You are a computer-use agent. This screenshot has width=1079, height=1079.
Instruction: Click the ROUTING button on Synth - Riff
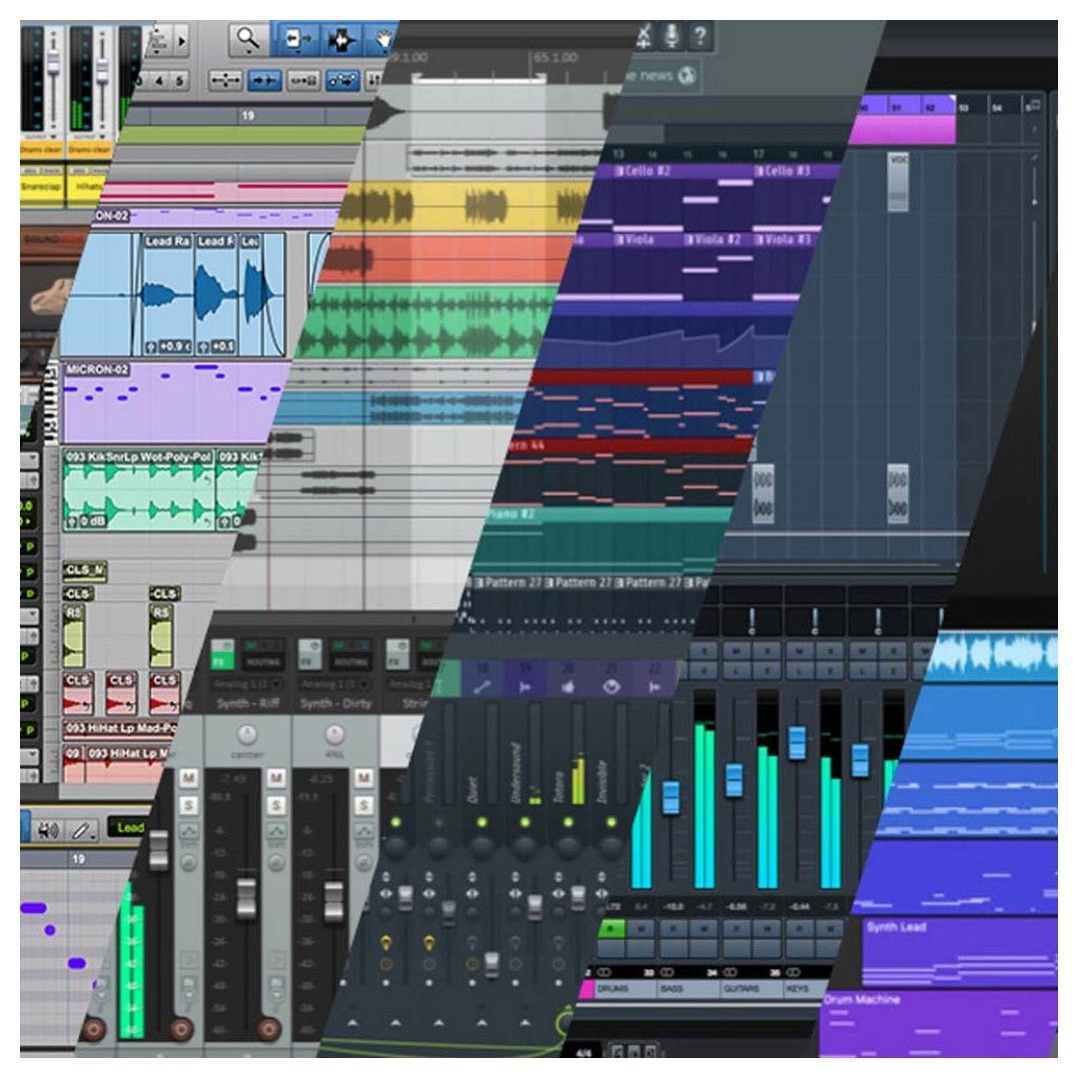[x=263, y=662]
